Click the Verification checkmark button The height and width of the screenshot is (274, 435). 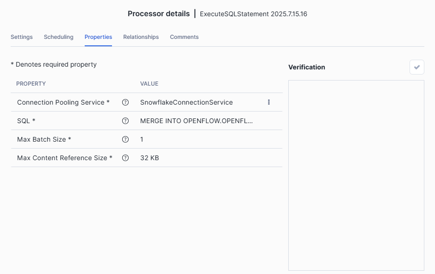coord(416,67)
